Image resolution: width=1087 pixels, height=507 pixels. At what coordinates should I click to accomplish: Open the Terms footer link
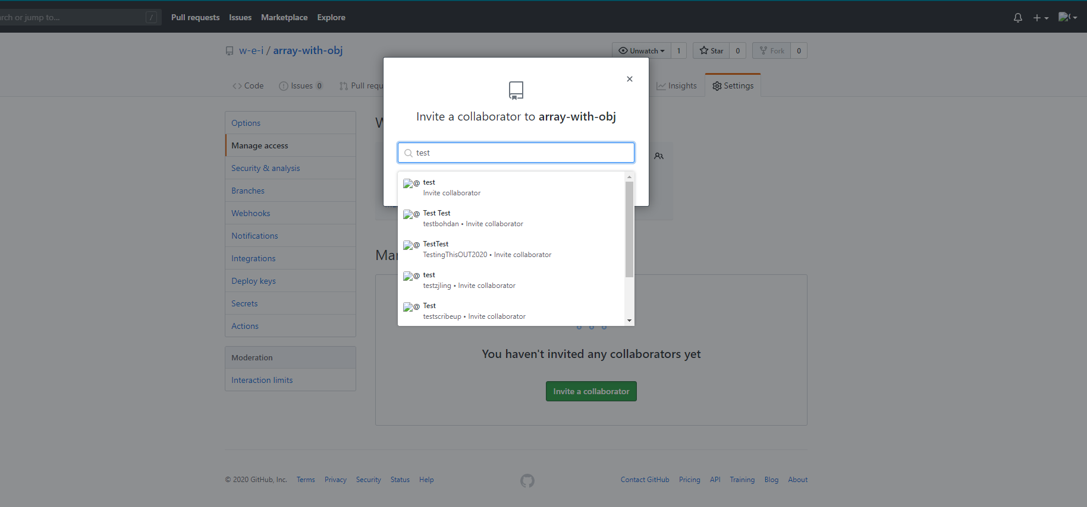coord(306,480)
